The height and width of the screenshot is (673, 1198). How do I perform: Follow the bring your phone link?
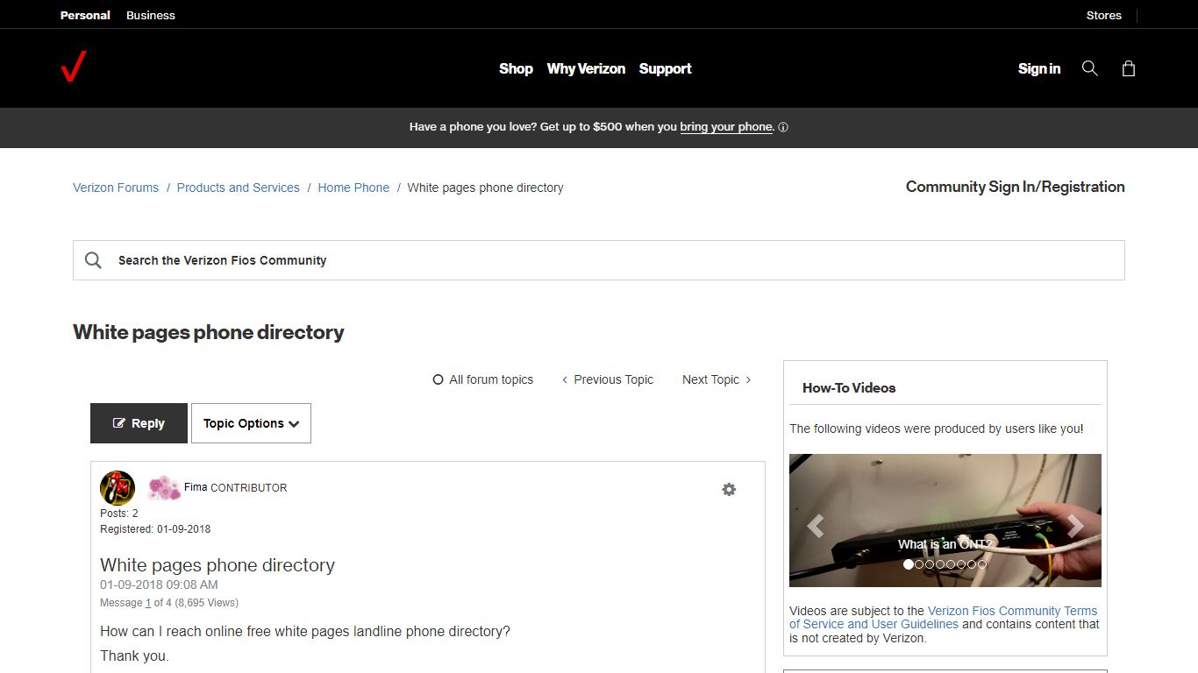726,127
